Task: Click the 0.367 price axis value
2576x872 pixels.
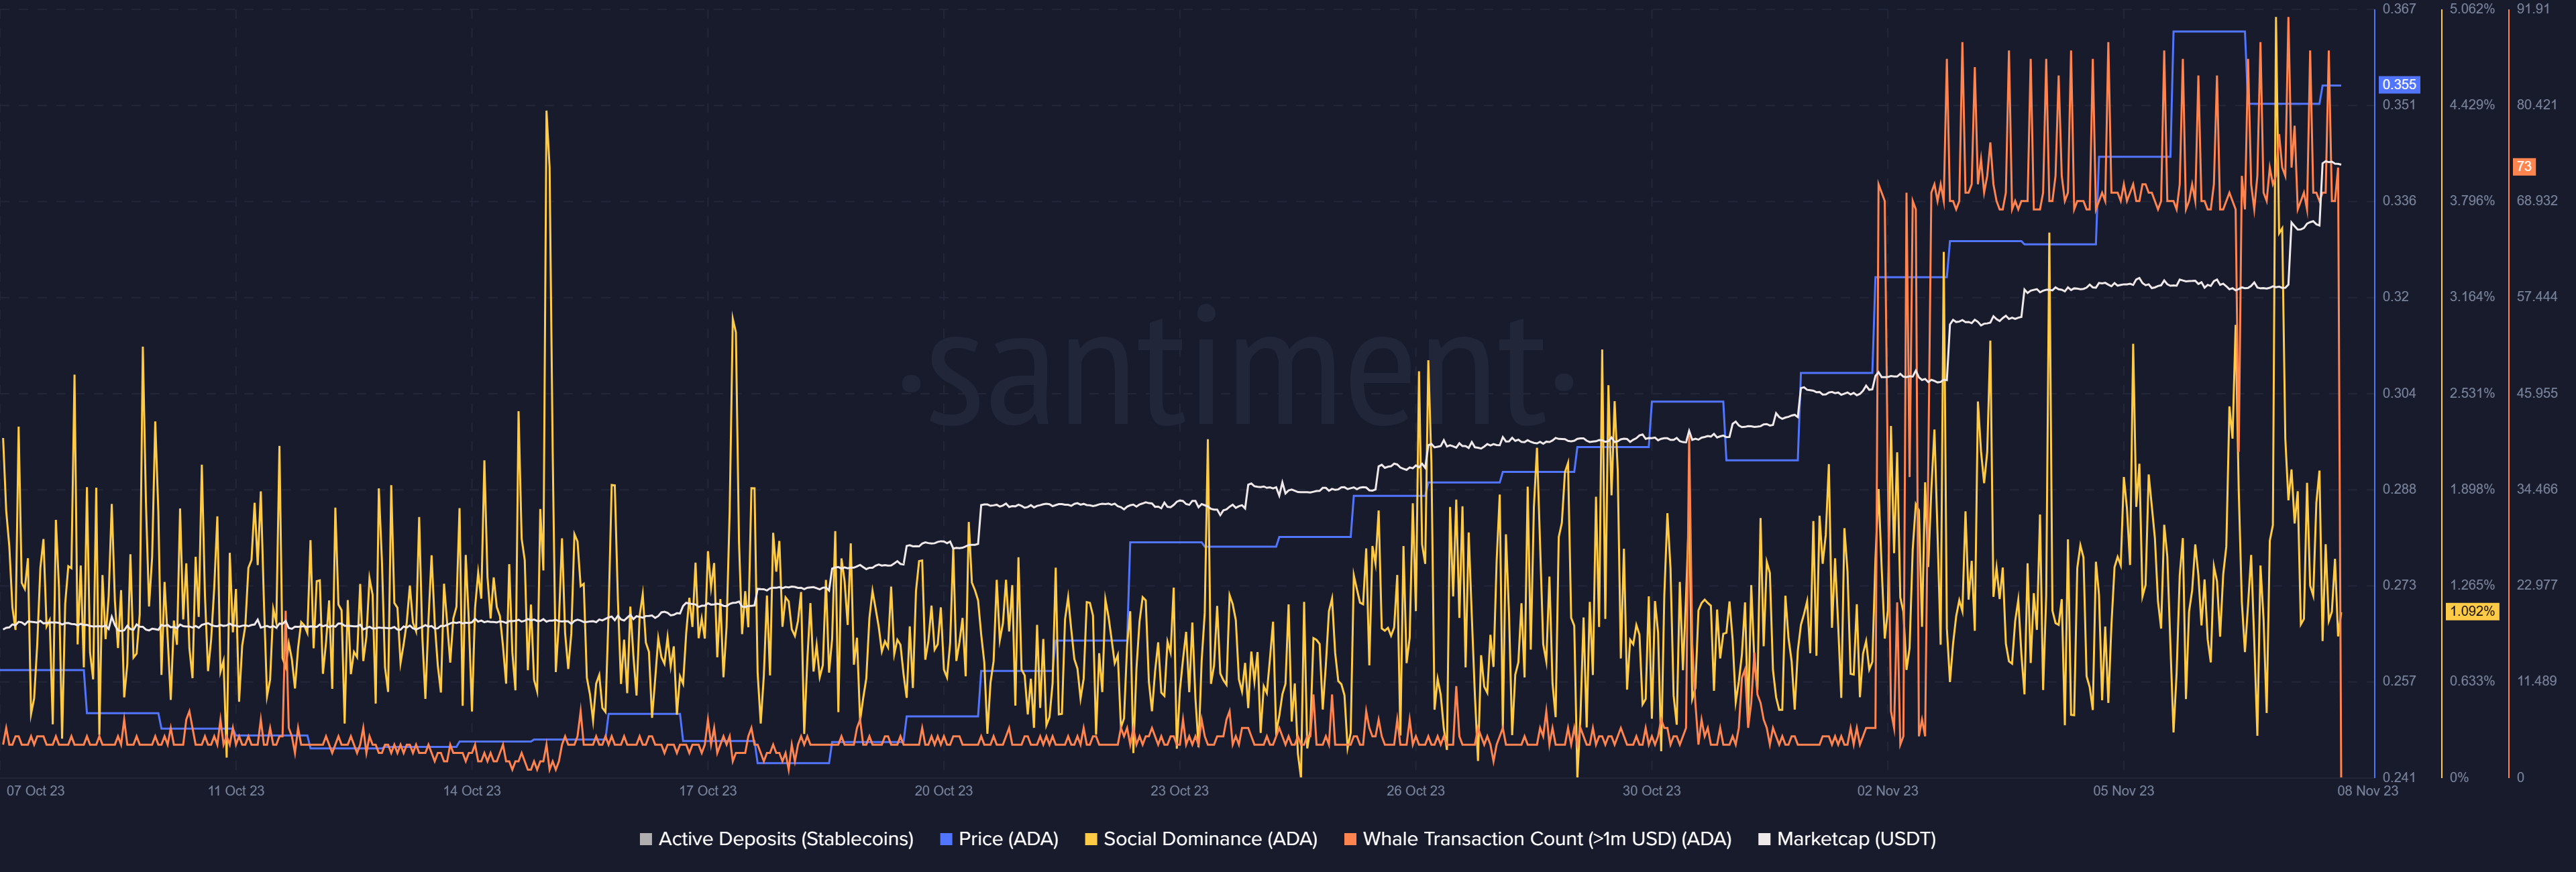Action: pos(2398,9)
